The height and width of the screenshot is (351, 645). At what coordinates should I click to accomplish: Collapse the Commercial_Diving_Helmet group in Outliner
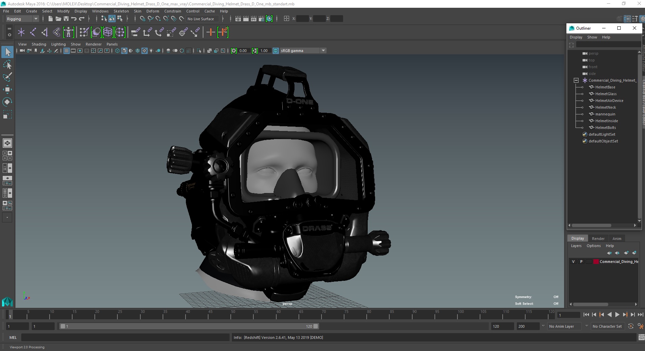(576, 80)
